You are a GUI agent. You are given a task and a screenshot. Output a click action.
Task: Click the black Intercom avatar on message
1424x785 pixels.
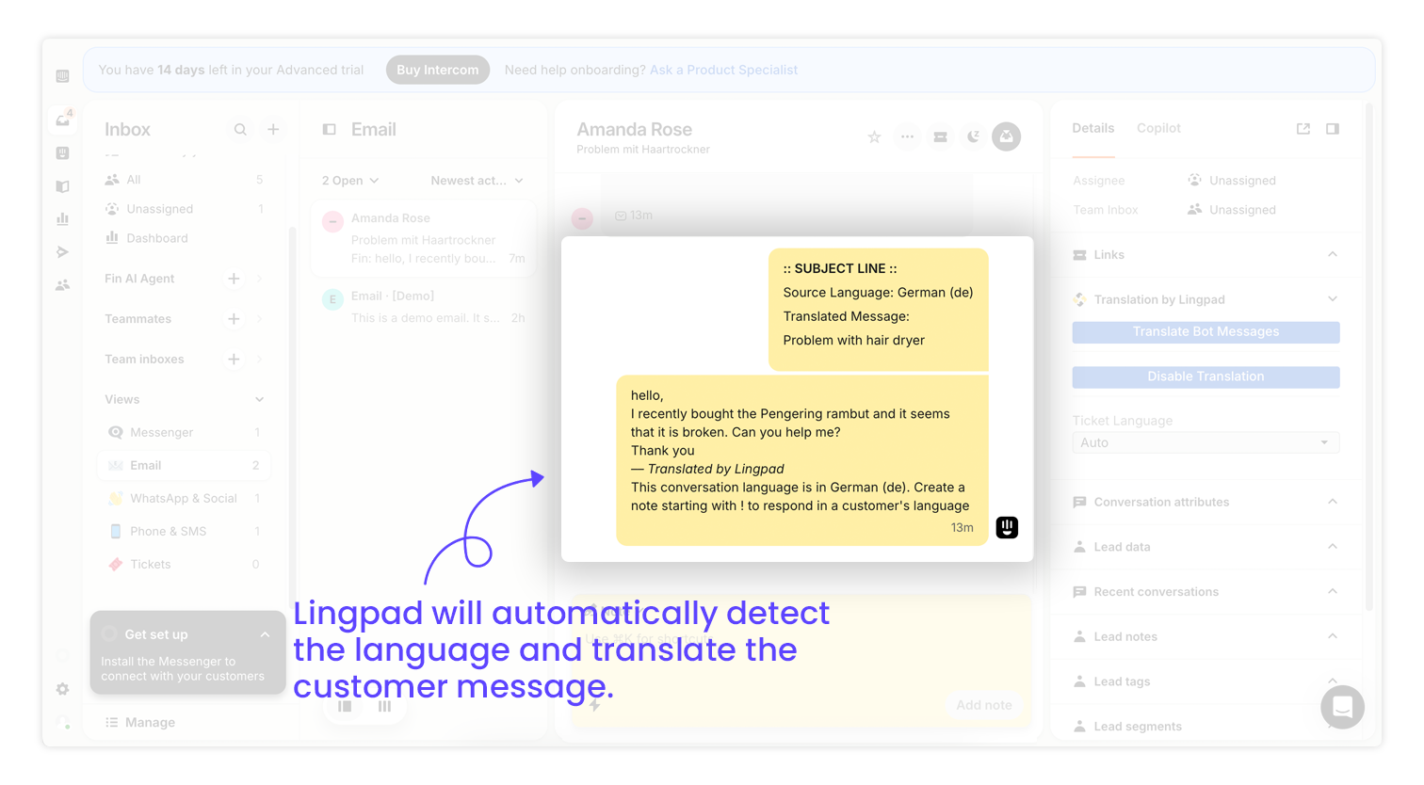tap(1007, 527)
